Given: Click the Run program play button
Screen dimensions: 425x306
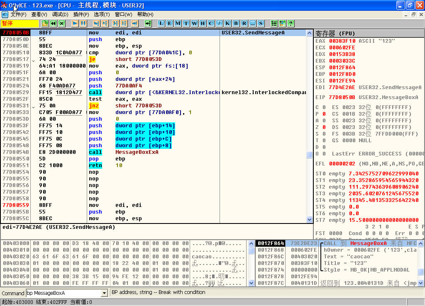Looking at the screenshot, I should point(75,23).
